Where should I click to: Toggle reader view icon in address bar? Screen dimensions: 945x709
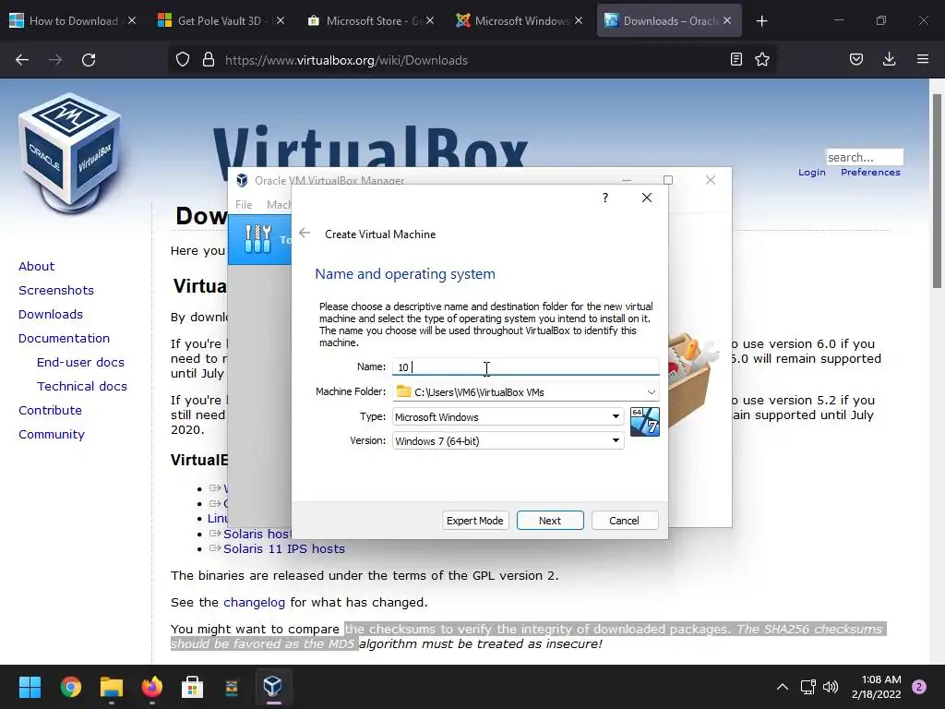736,60
